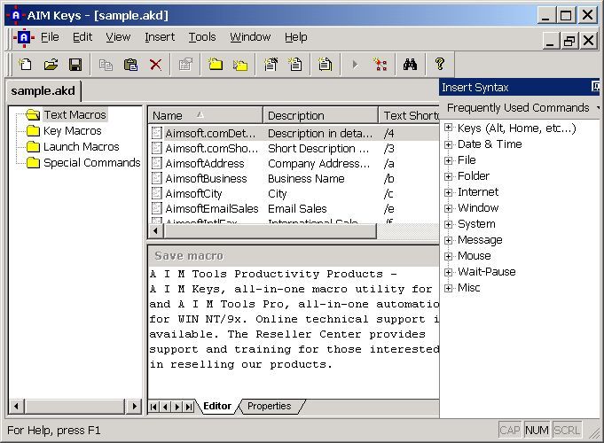Screen dimensions: 604x443
Task: Click the Text Shortcut column header
Action: click(409, 115)
